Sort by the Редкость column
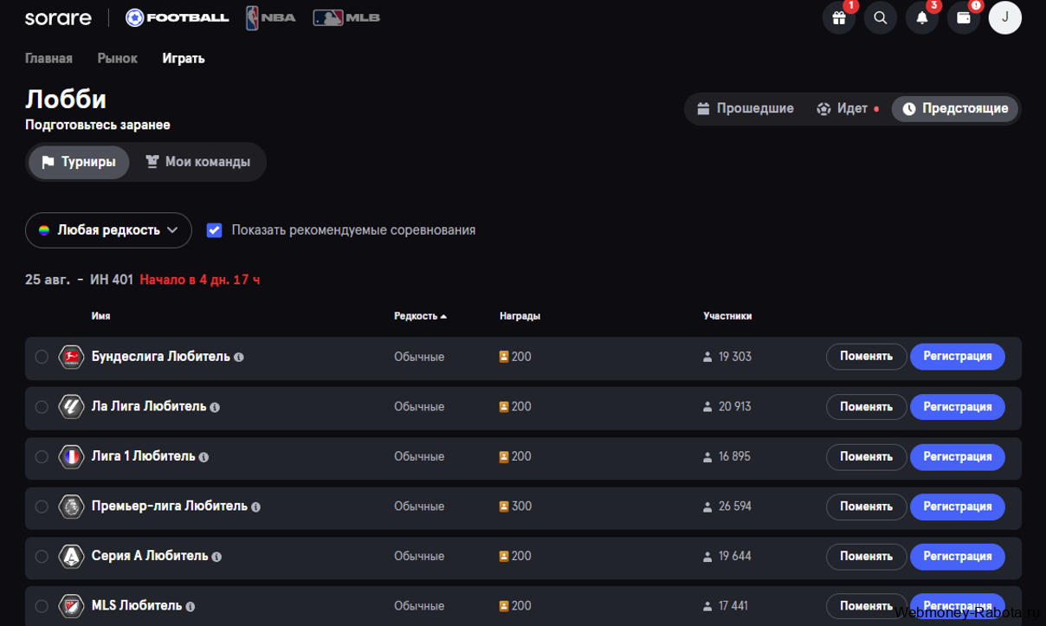The height and width of the screenshot is (626, 1046). tap(420, 316)
